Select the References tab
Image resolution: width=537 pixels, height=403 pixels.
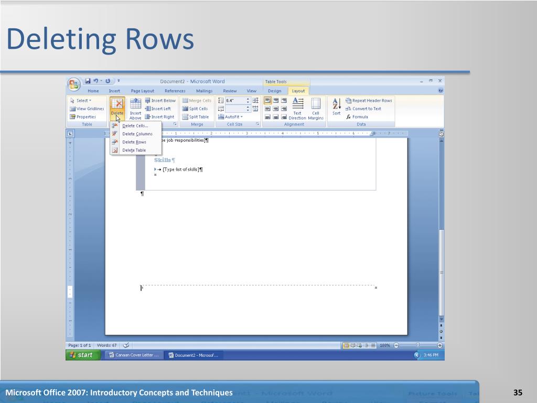(x=175, y=91)
